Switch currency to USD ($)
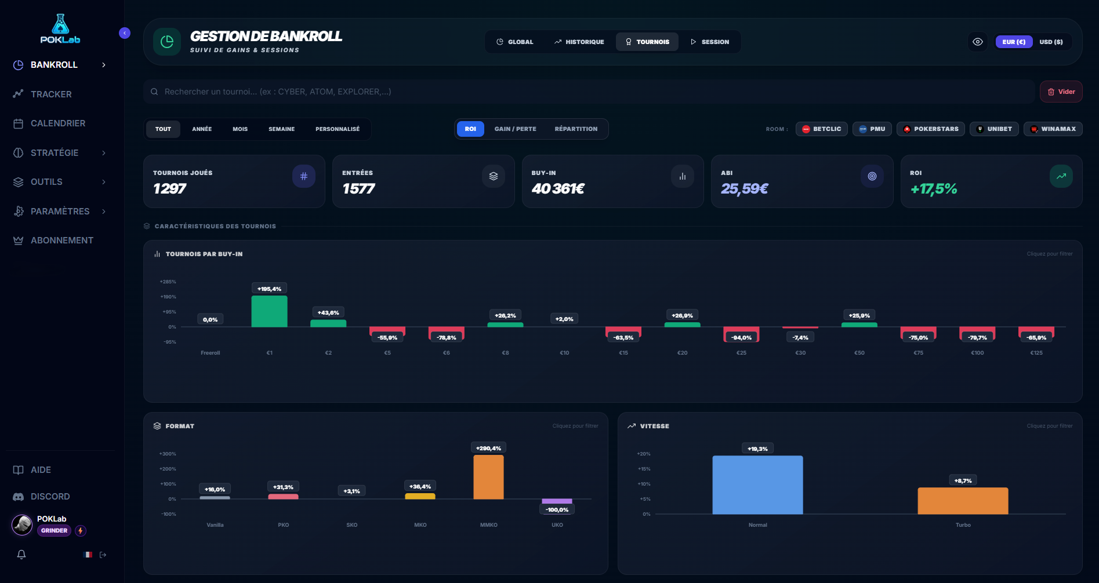The width and height of the screenshot is (1099, 583). (x=1051, y=42)
